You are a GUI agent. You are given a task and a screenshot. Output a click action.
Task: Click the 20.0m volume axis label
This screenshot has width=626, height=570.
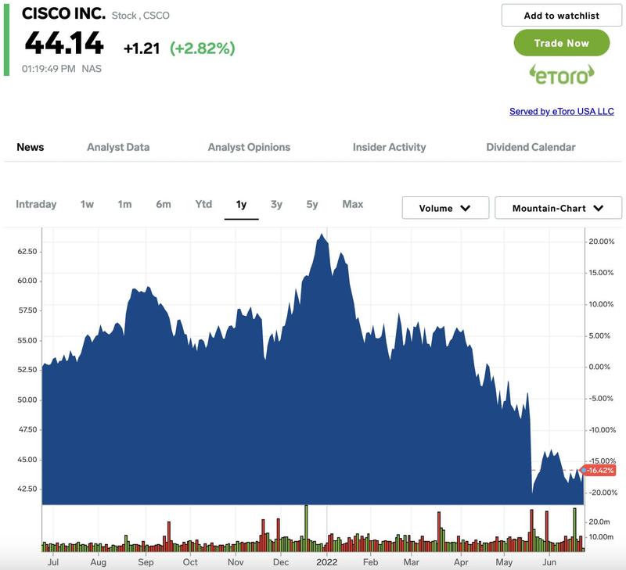599,522
